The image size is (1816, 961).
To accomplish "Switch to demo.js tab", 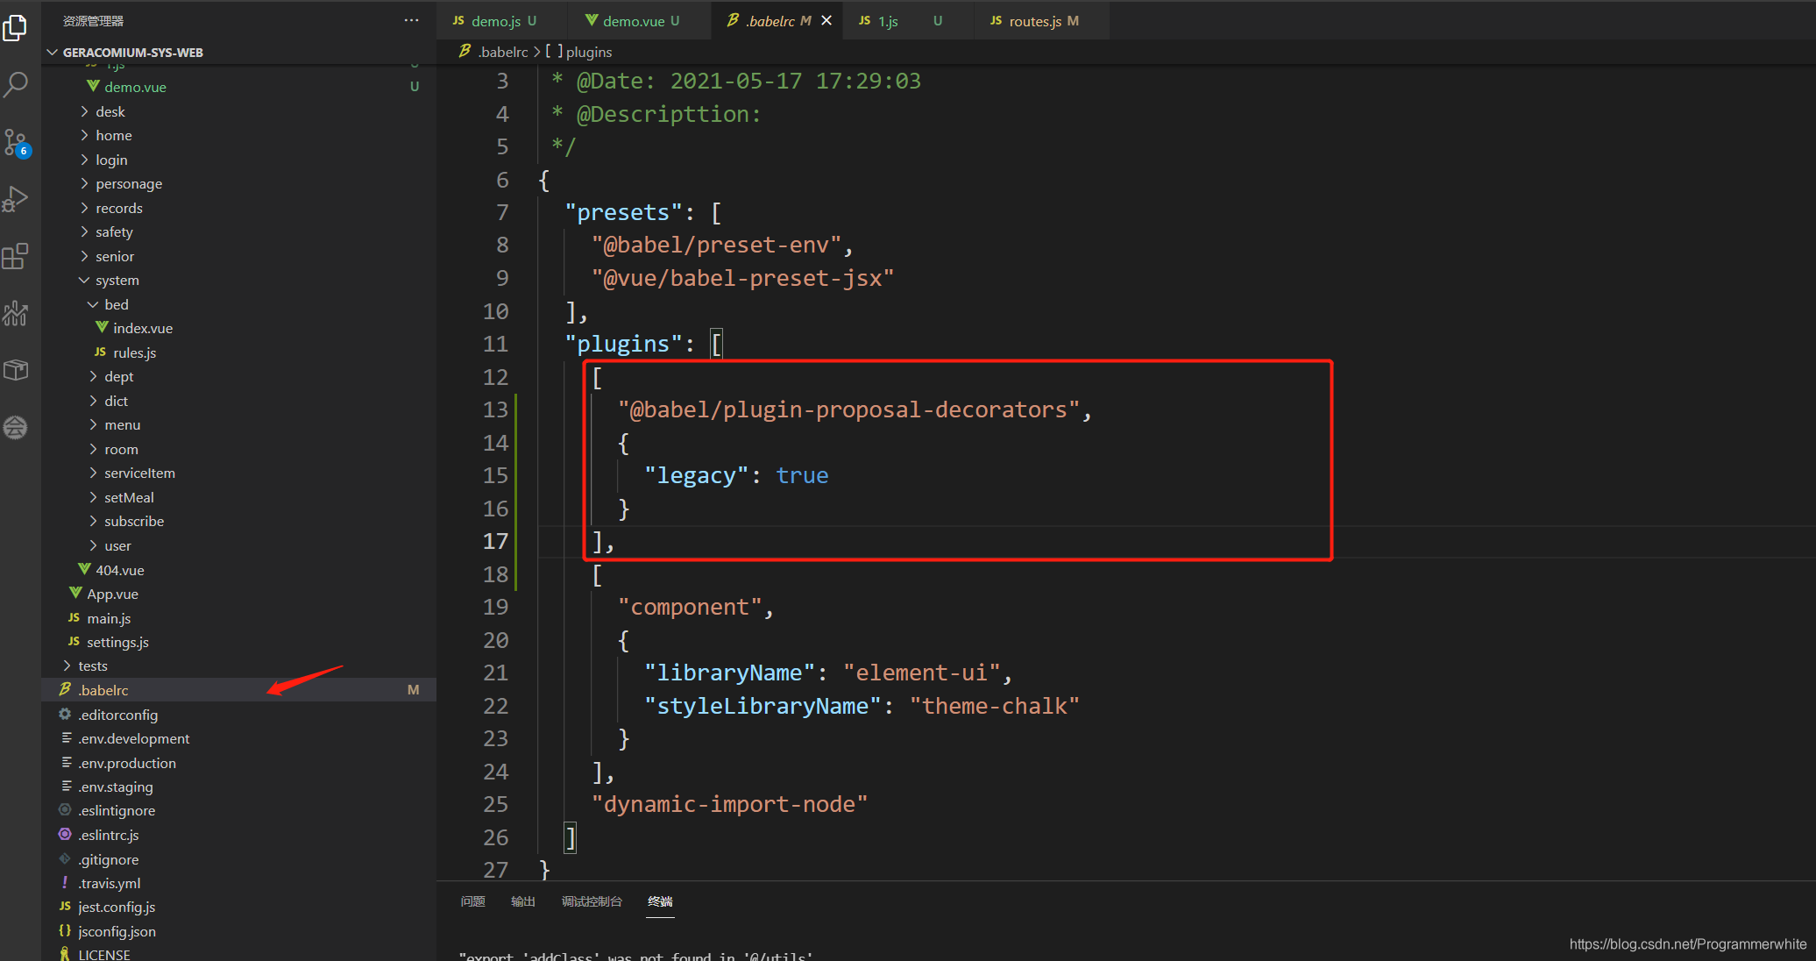I will (496, 20).
